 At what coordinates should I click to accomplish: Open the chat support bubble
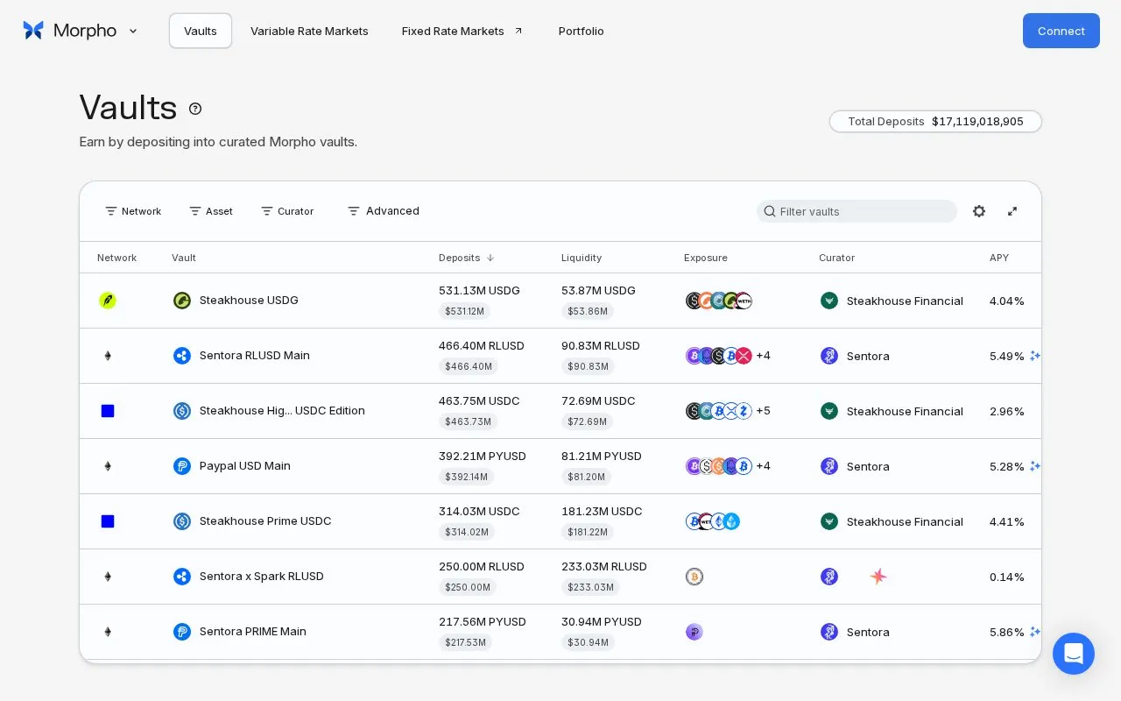[1074, 654]
